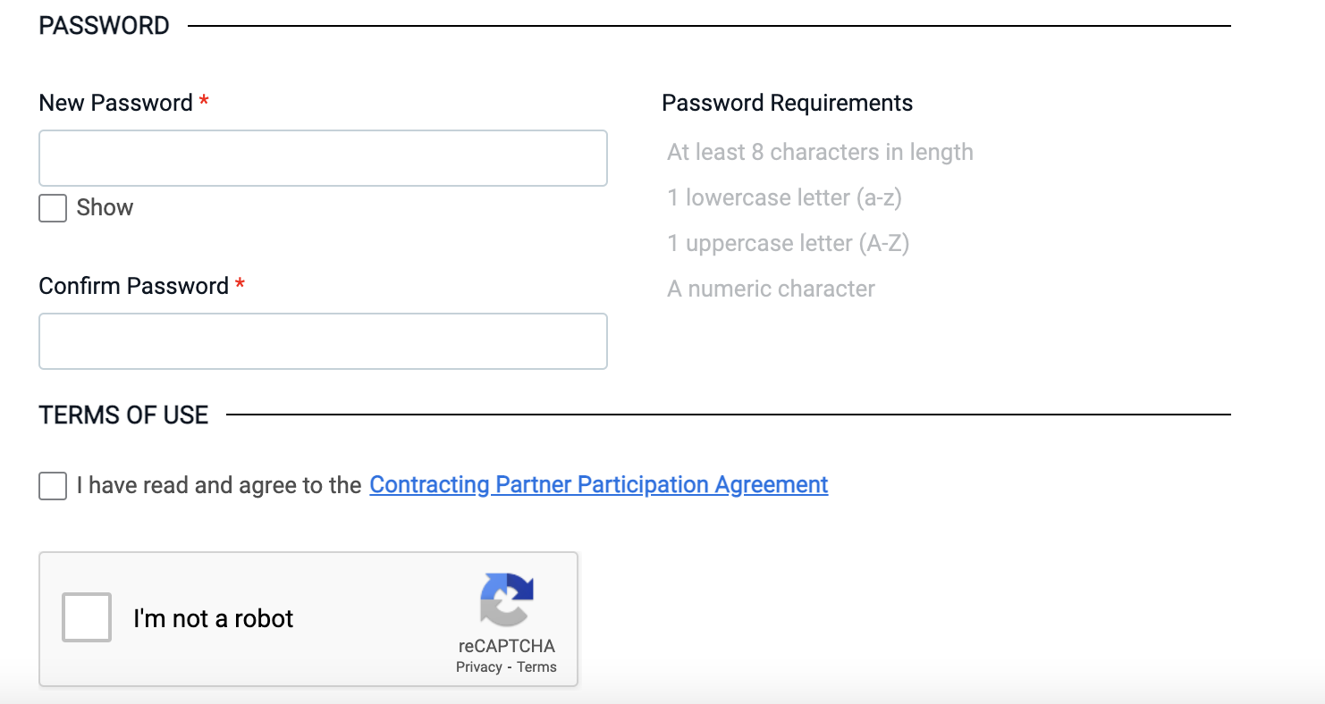Viewport: 1325px width, 704px height.
Task: Click the PASSWORD section heading
Action: tap(104, 25)
